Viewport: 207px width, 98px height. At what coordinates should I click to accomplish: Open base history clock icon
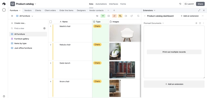[x=180, y=4]
